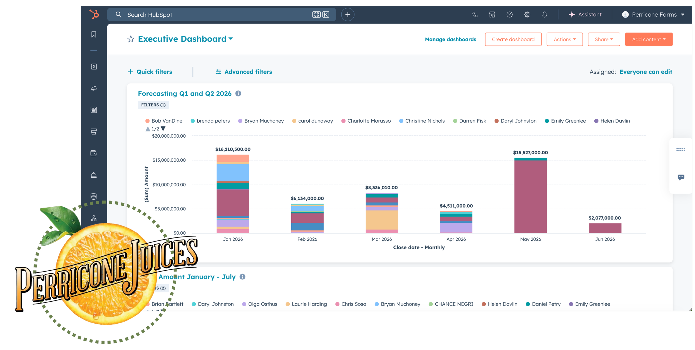The height and width of the screenshot is (350, 695).
Task: Open the Marketplace storefront icon
Action: coord(492,15)
